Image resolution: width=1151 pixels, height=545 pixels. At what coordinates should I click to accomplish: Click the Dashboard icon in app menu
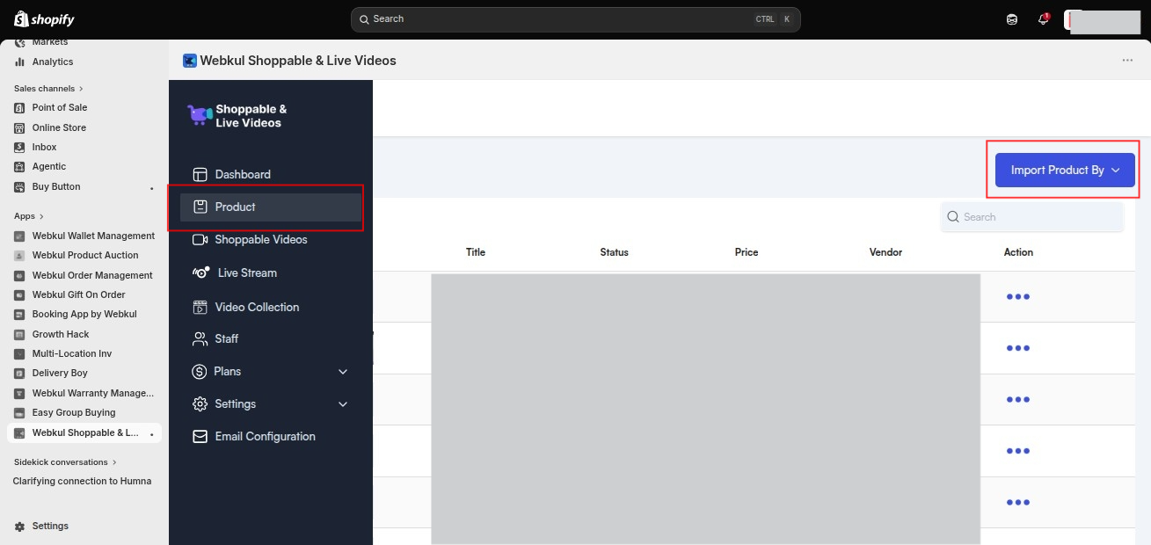tap(200, 174)
